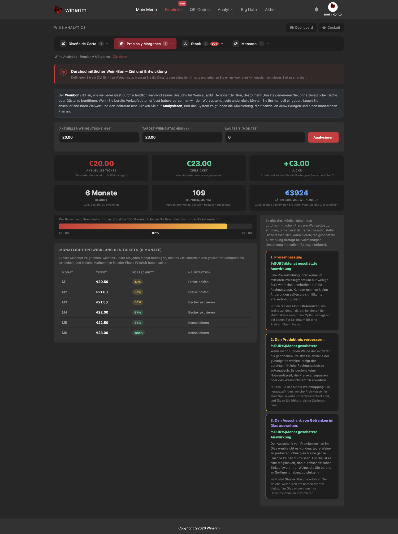
Task: Click the 3 count badge on Stock
Action: (x=206, y=44)
